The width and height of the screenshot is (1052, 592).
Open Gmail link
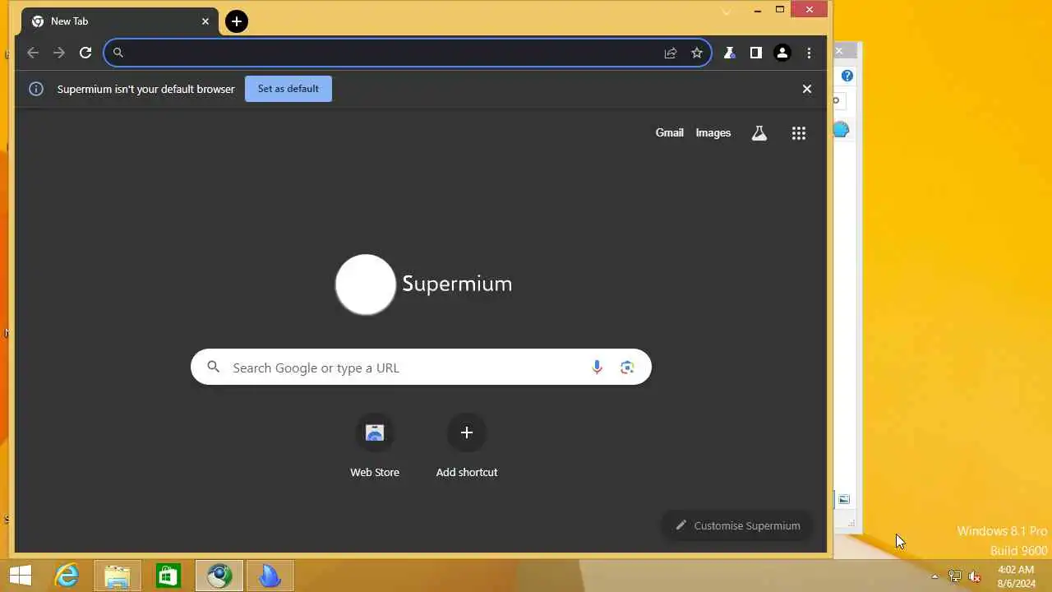(x=670, y=132)
